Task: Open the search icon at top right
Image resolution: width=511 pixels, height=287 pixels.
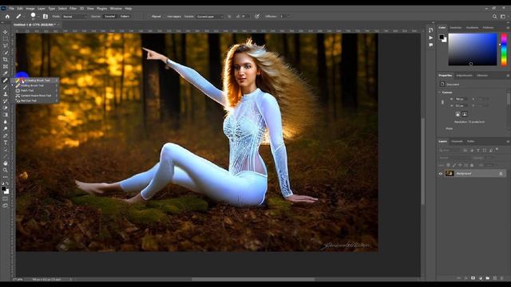Action: point(494,16)
